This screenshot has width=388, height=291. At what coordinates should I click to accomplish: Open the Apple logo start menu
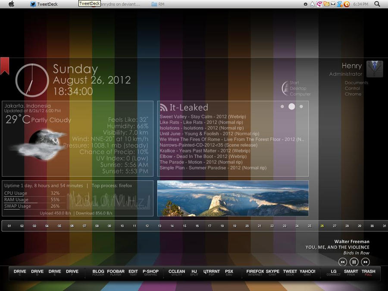(11, 4)
